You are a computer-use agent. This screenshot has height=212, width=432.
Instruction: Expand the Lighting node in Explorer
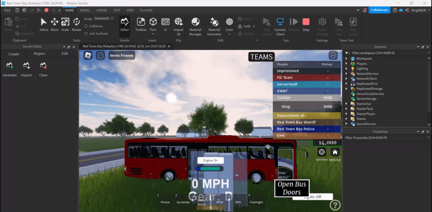click(x=346, y=69)
